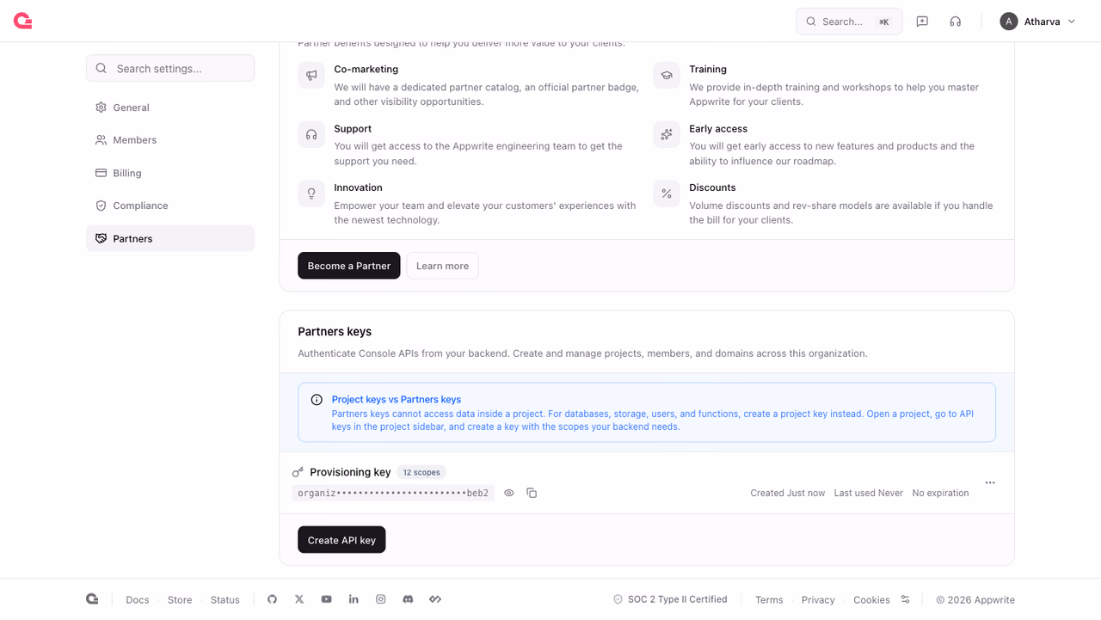Open the Discord footer icon
This screenshot has height=620, width=1101.
click(408, 599)
